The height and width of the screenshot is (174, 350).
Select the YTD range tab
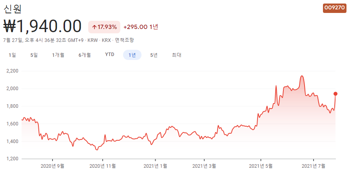[x=110, y=54]
